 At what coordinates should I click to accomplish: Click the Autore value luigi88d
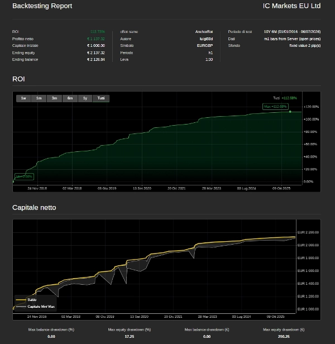point(206,39)
